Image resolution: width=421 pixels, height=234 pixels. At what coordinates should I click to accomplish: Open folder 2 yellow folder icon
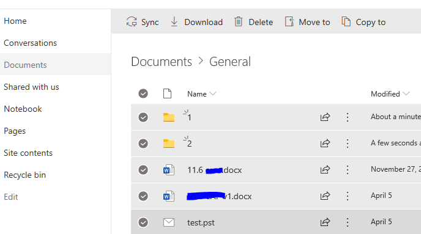pos(169,144)
